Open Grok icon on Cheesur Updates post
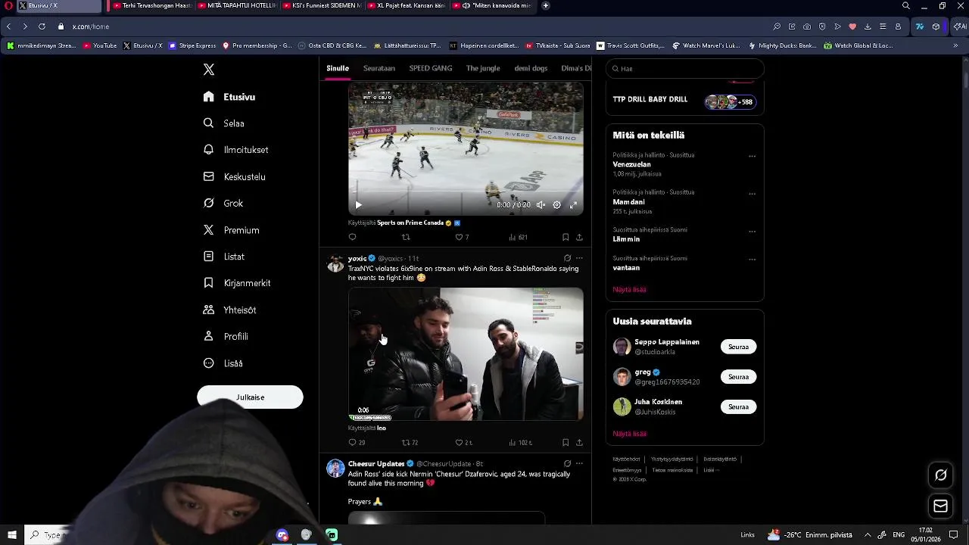The width and height of the screenshot is (969, 545). coord(567,463)
